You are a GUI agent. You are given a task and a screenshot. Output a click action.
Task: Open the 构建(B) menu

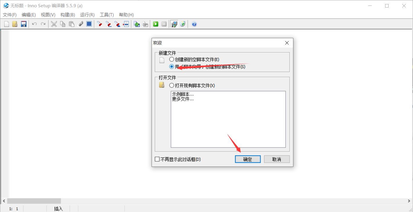pyautogui.click(x=68, y=15)
